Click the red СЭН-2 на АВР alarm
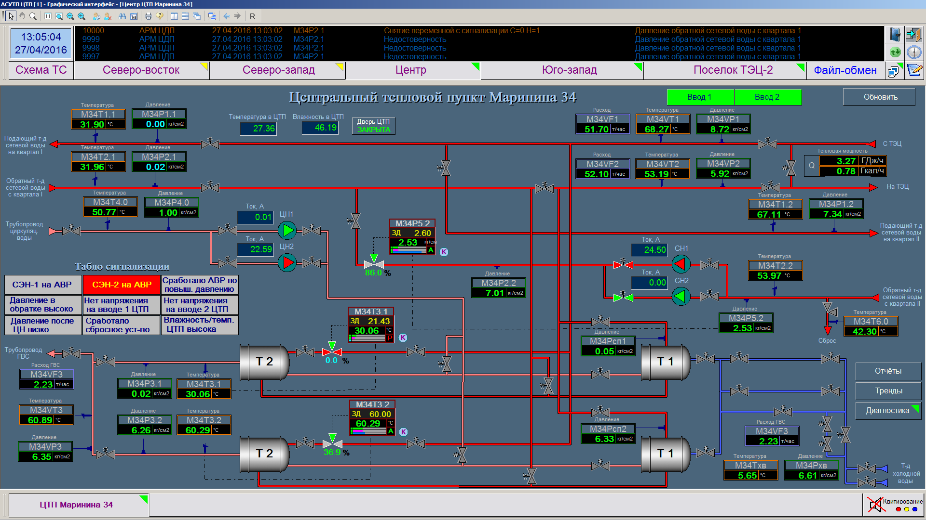 coord(122,285)
